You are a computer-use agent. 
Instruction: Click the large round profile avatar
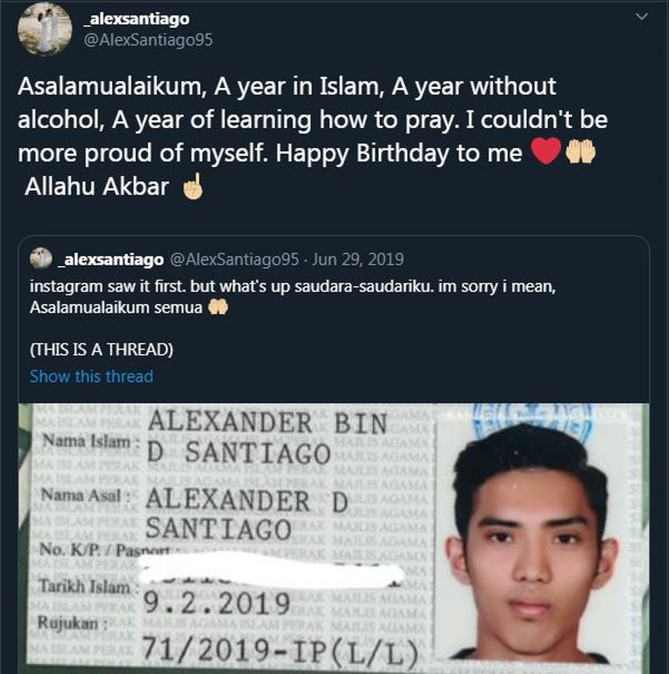coord(44,29)
